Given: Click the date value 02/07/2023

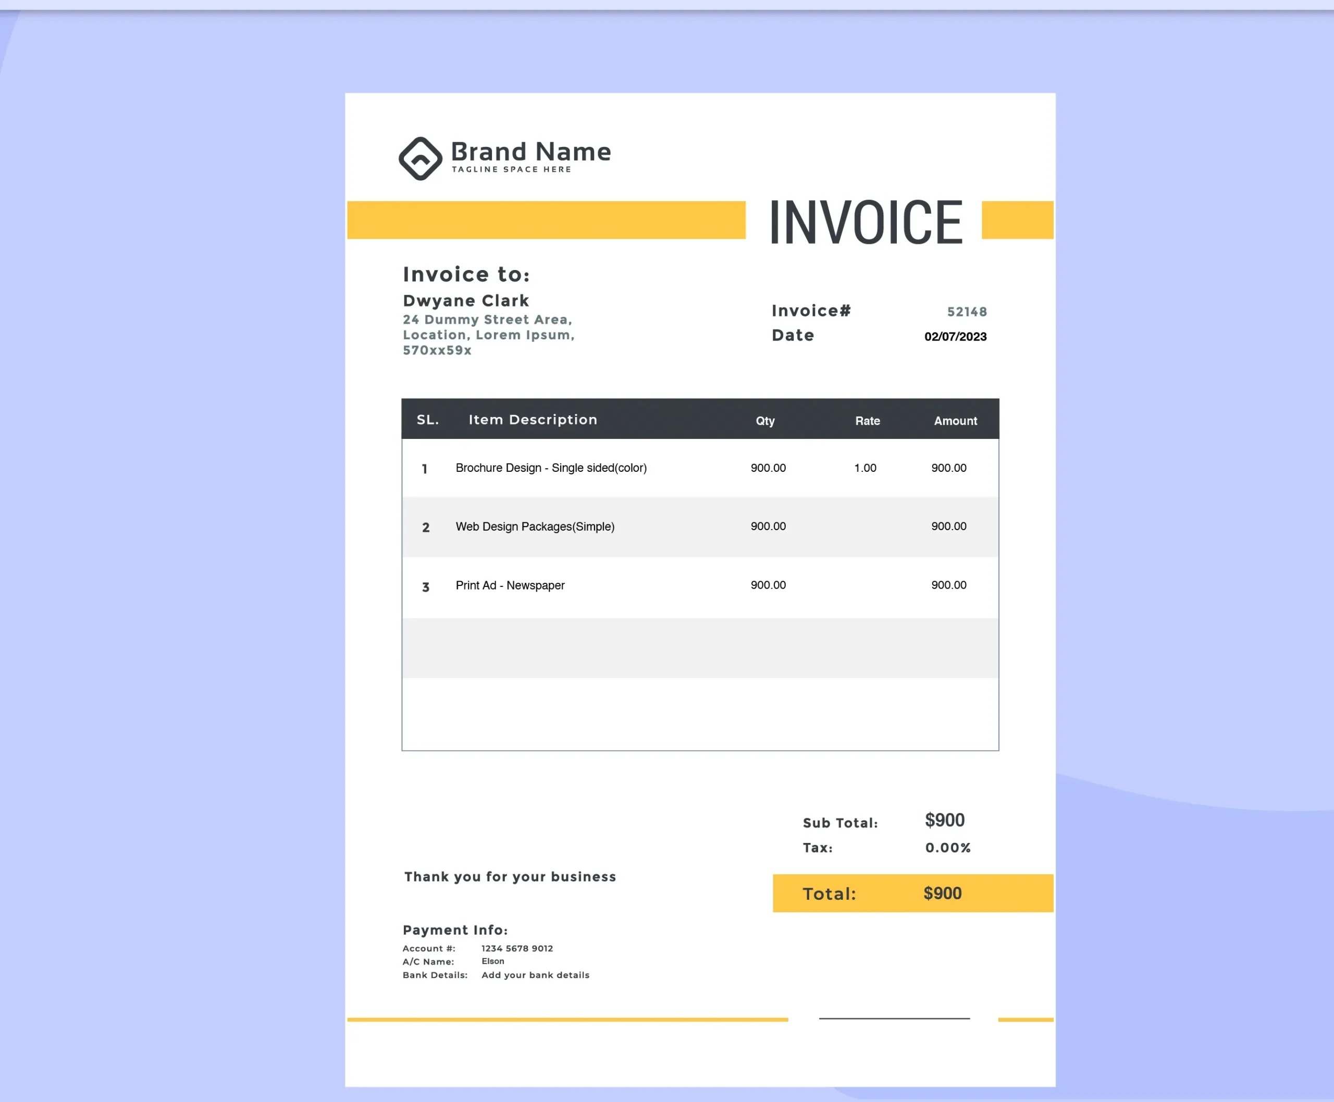Looking at the screenshot, I should (955, 336).
